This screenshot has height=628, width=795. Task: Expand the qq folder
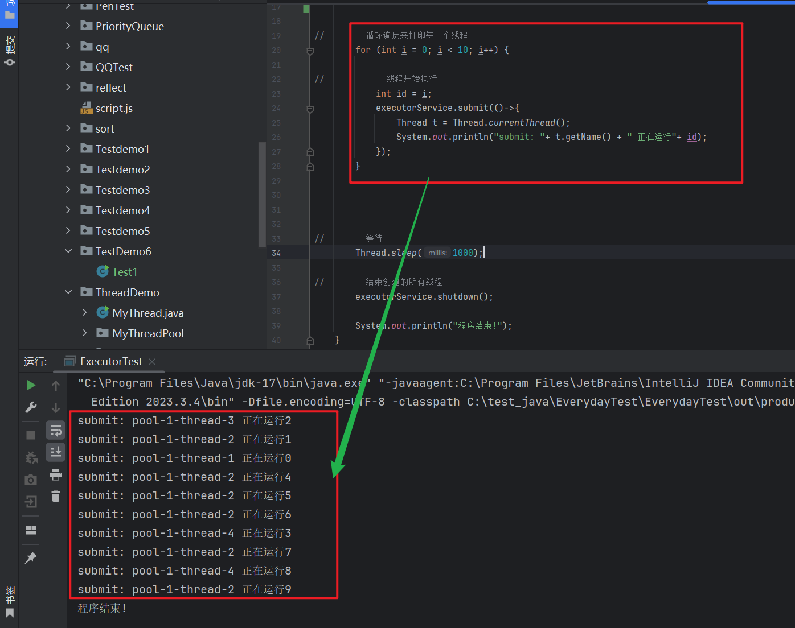coord(68,46)
